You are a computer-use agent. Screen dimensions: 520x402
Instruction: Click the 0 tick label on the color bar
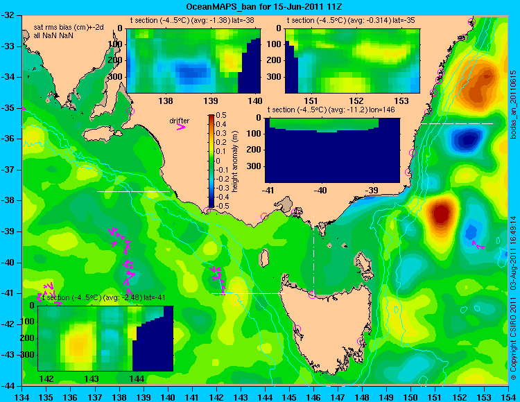tap(218, 161)
